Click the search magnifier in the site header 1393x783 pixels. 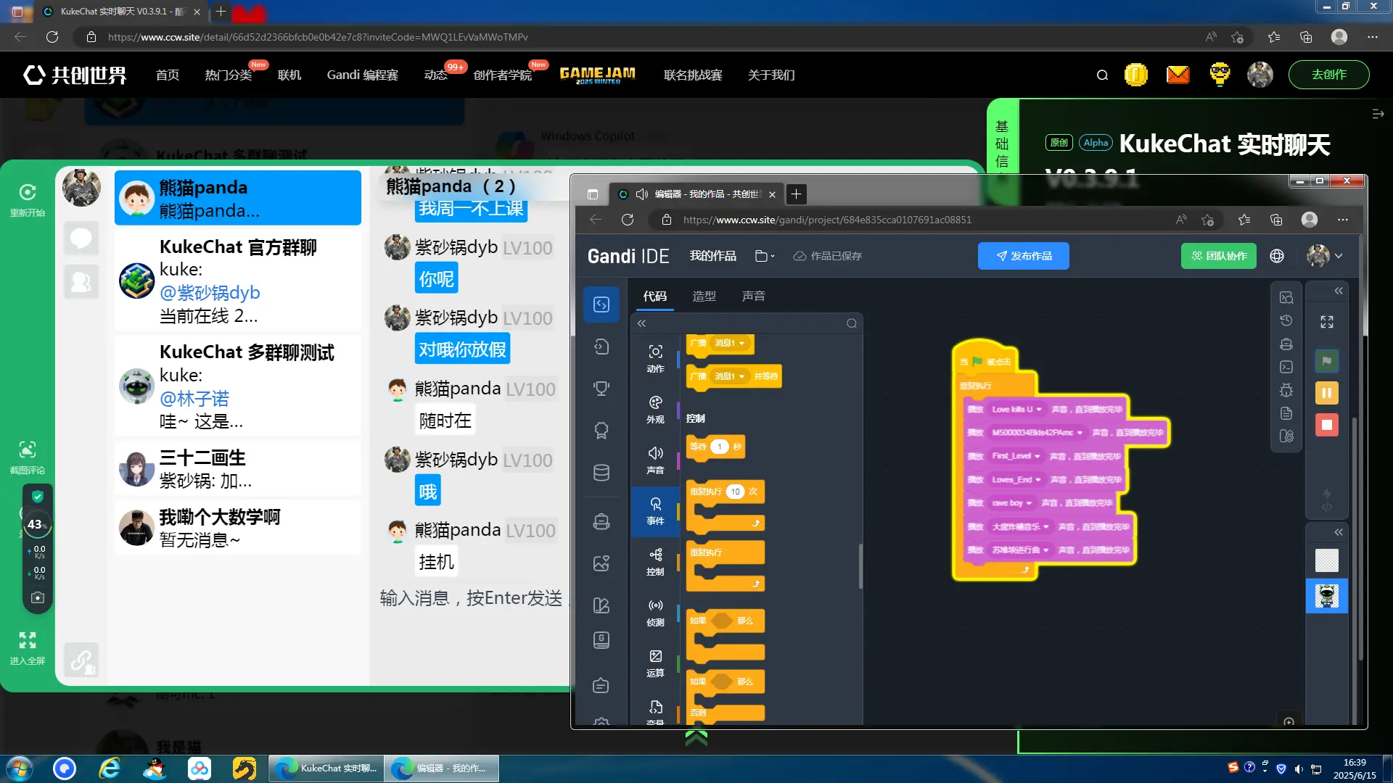pos(1102,75)
